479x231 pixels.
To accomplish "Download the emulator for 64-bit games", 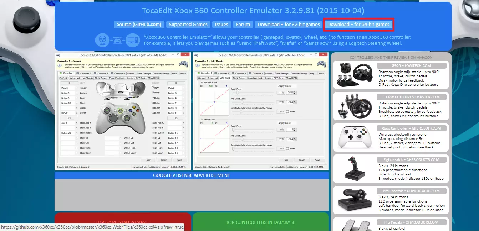I will pyautogui.click(x=358, y=25).
